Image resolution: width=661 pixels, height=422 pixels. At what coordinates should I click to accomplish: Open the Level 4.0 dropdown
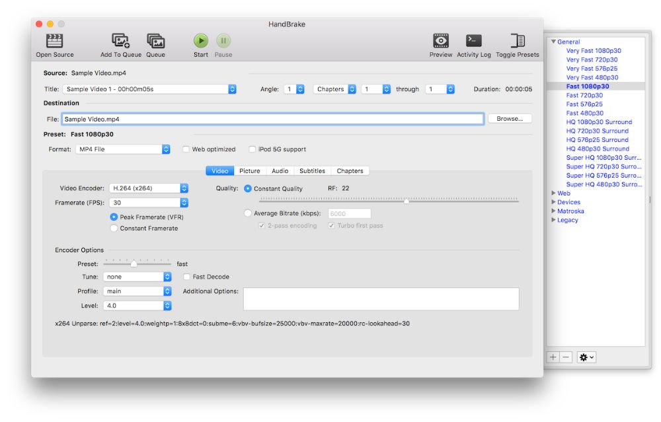point(137,306)
